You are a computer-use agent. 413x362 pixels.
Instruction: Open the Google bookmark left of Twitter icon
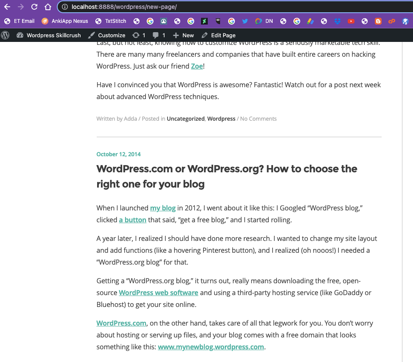pos(232,21)
